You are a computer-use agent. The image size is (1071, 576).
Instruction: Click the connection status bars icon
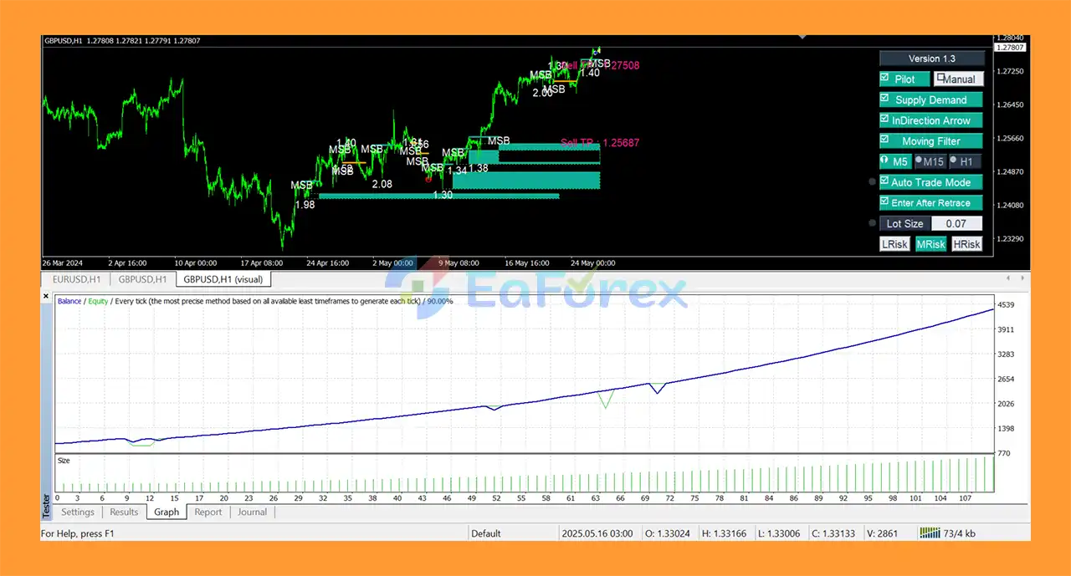[929, 533]
